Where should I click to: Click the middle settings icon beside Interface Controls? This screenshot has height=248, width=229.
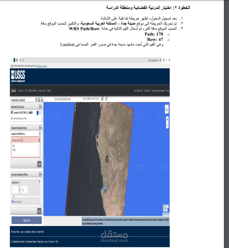39,100
